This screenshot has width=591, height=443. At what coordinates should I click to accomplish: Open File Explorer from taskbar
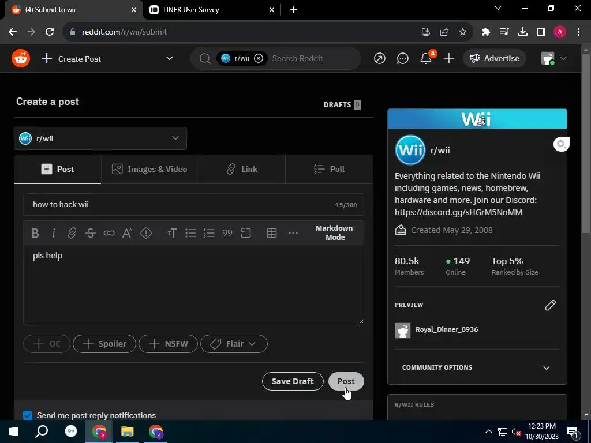point(128,431)
